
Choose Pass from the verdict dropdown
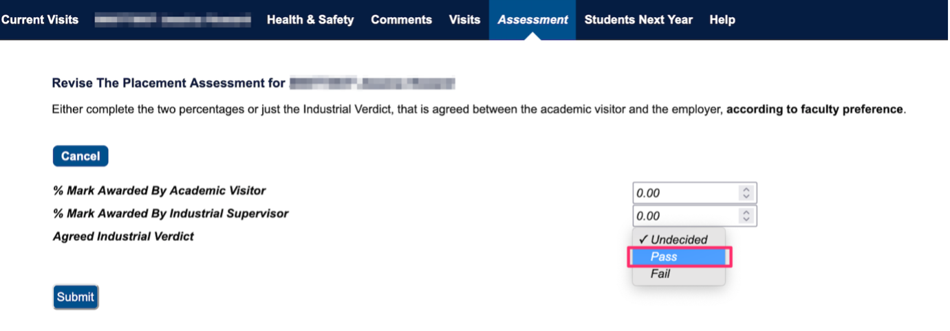coord(678,257)
